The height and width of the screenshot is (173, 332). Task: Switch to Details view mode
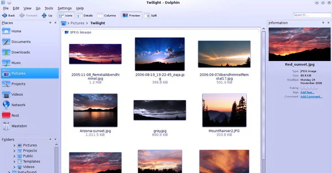tap(85, 16)
